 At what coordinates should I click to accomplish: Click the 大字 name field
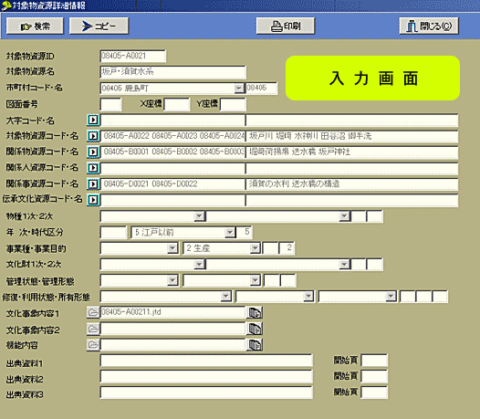352,120
